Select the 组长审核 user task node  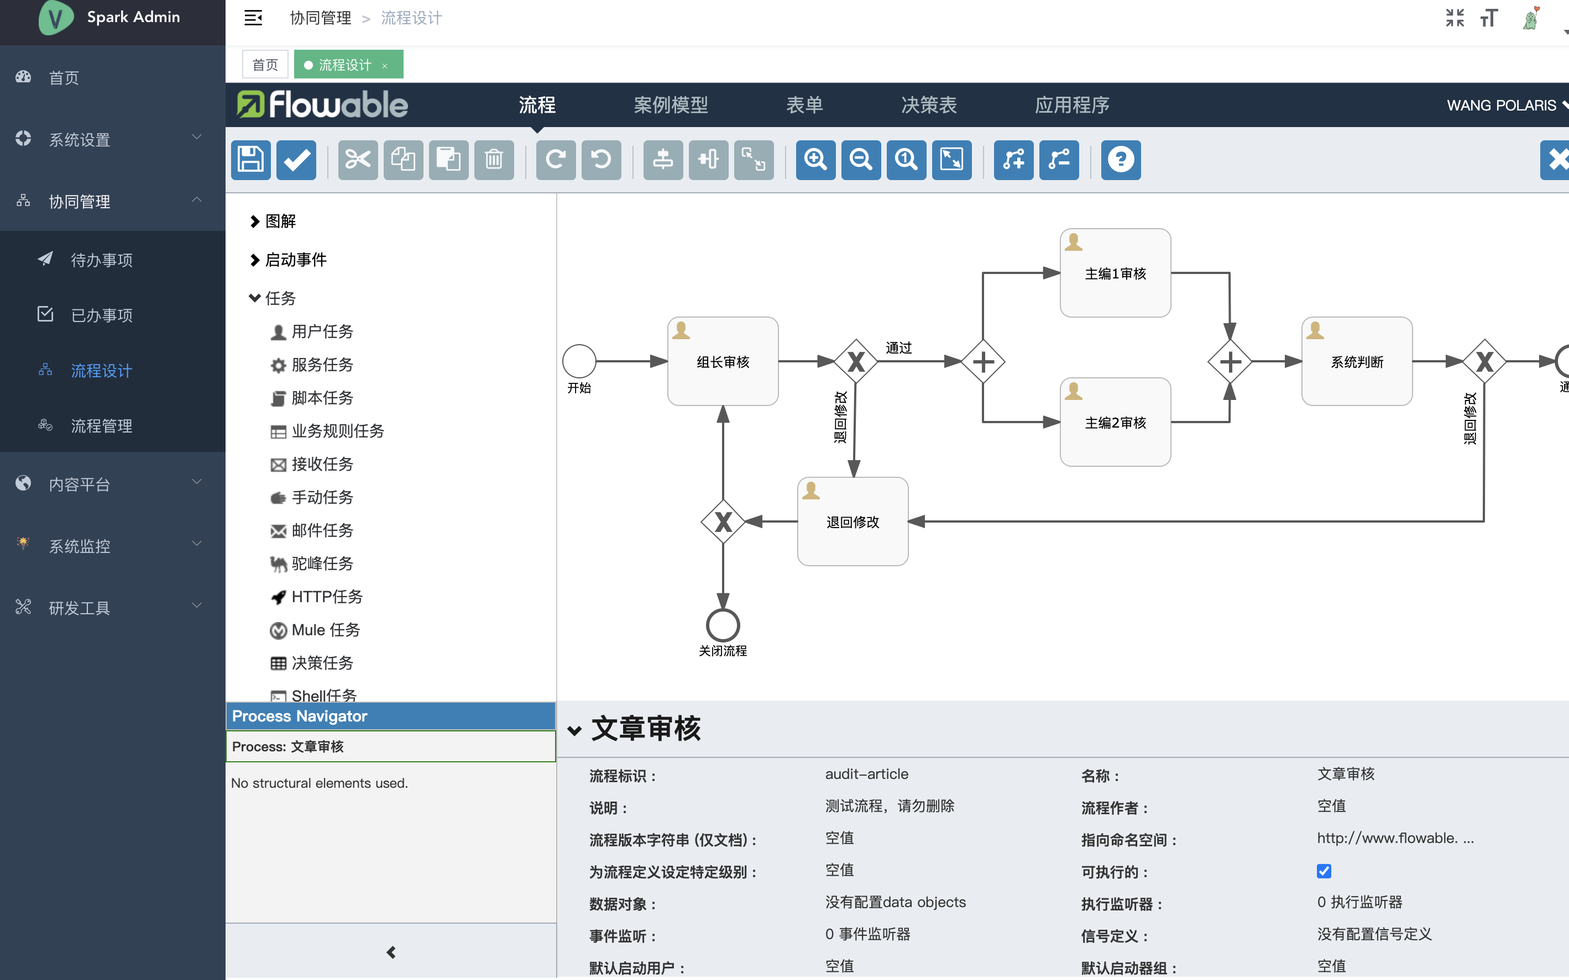tap(723, 362)
